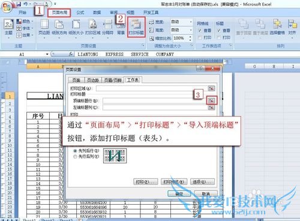Screen dimensions: 300x221
Task: Click the Undo icon in quick access toolbar
Action: click(x=25, y=4)
